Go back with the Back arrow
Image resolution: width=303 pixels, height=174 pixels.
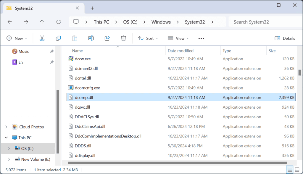click(x=10, y=22)
